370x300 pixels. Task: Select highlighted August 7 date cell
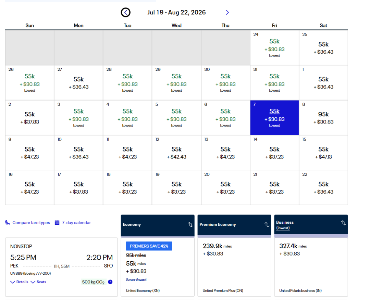tap(274, 117)
